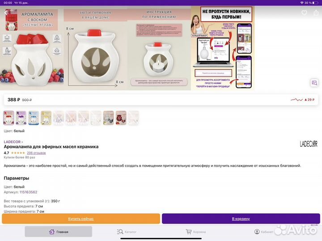Select the purple wax variant thumbnail
Screen dimensions: 322x241
[x=21, y=118]
